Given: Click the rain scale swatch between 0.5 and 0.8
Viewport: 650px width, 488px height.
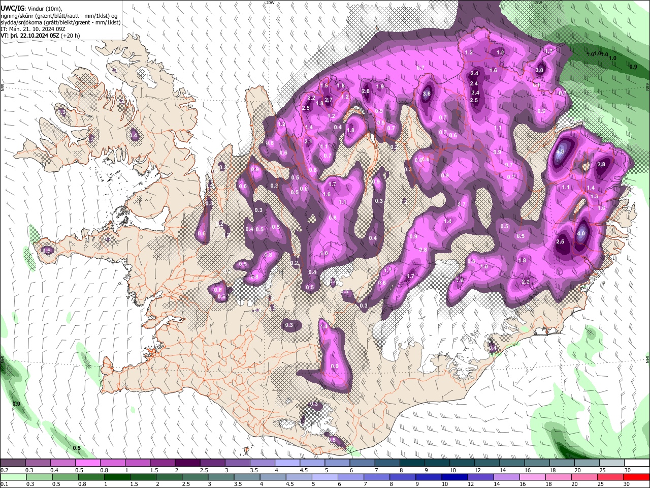Looking at the screenshot, I should (66, 477).
